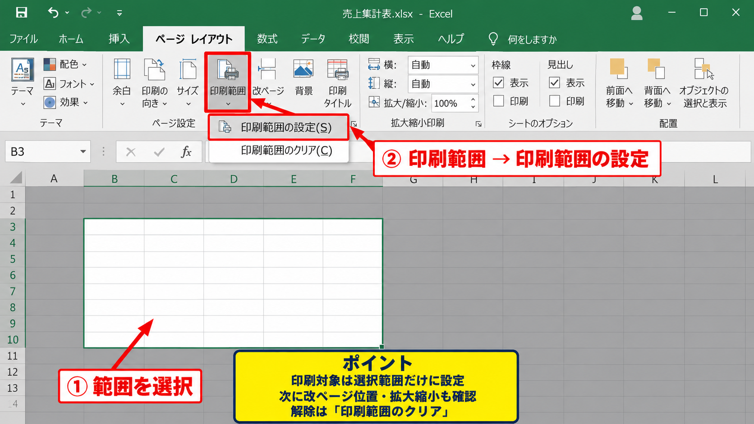This screenshot has width=754, height=424.
Task: Select 印刷範囲のクリア(C) menu item
Action: click(x=279, y=150)
